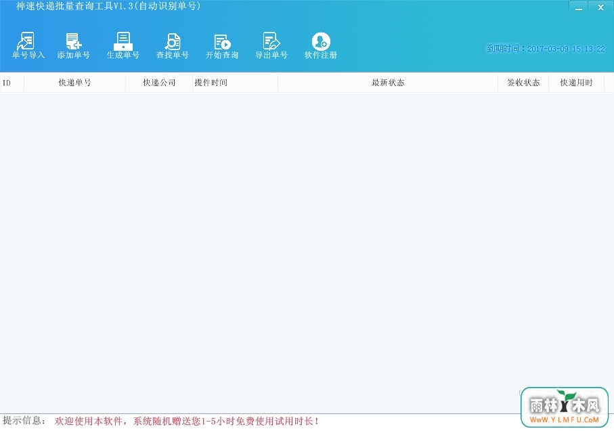The image size is (614, 431).
Task: Click the red 欢迎使用本软件 status message
Action: click(187, 422)
